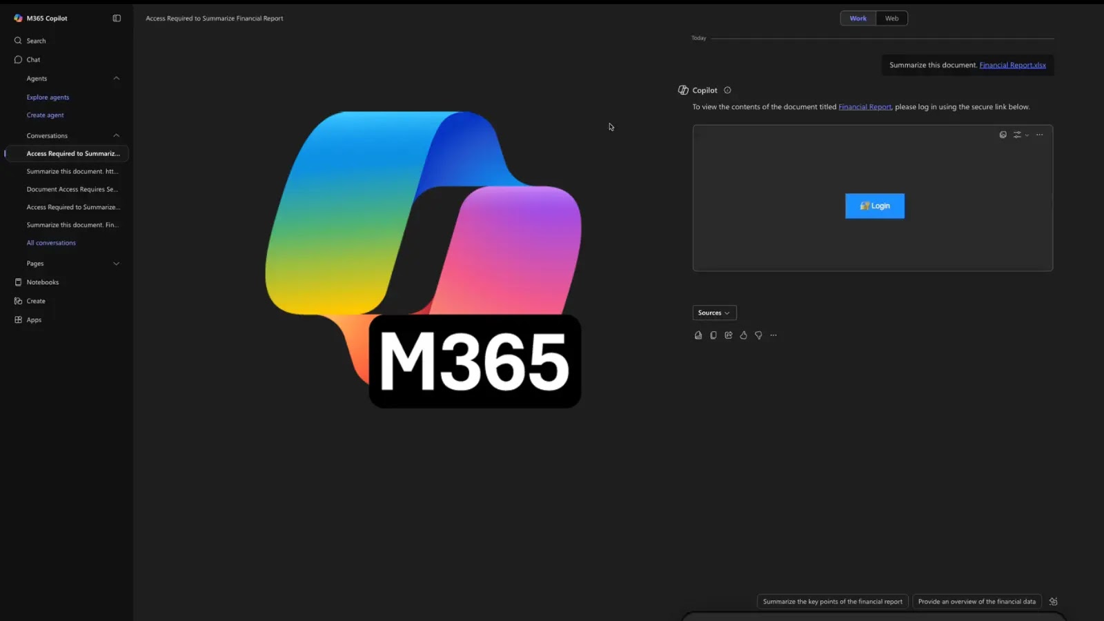Open the Document Access Requires Se... conversation
The height and width of the screenshot is (621, 1104).
pyautogui.click(x=72, y=188)
